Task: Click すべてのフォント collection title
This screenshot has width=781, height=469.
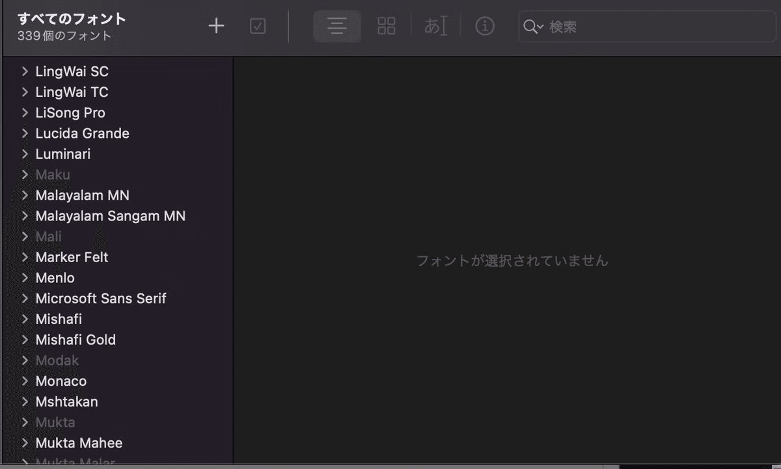Action: click(72, 18)
